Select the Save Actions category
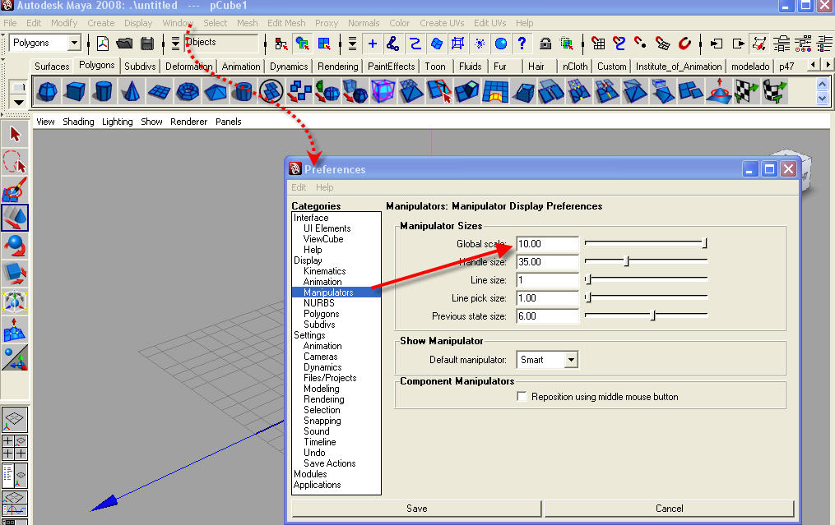This screenshot has width=835, height=525. point(330,463)
